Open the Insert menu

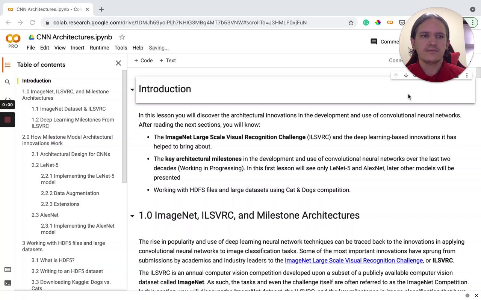tap(77, 48)
